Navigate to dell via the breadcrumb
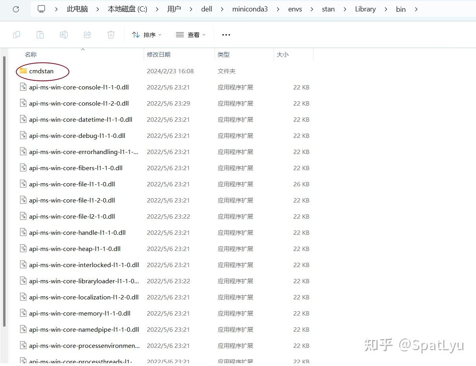This screenshot has height=366, width=476. (206, 9)
